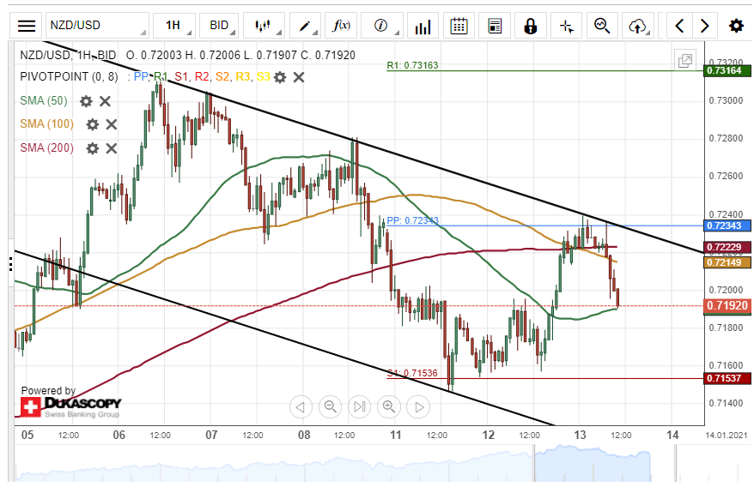754x487 pixels.
Task: Click the SMA (200) legend label
Action: click(x=46, y=147)
